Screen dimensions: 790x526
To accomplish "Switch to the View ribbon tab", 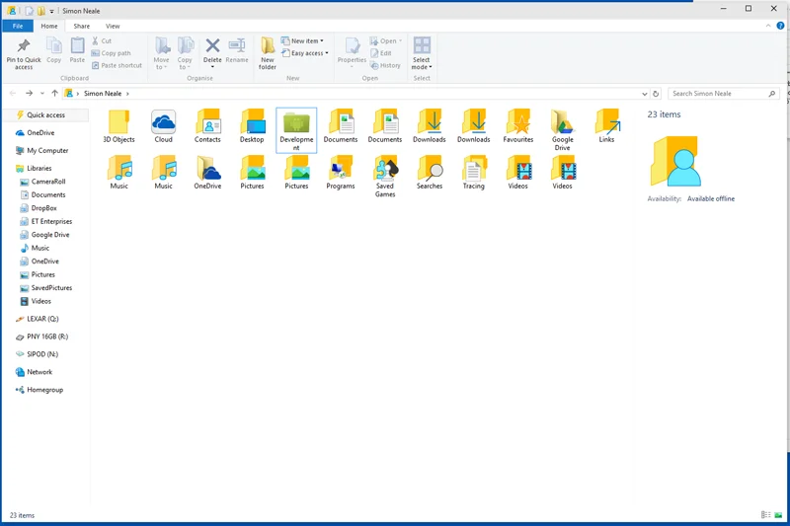I will [x=113, y=27].
